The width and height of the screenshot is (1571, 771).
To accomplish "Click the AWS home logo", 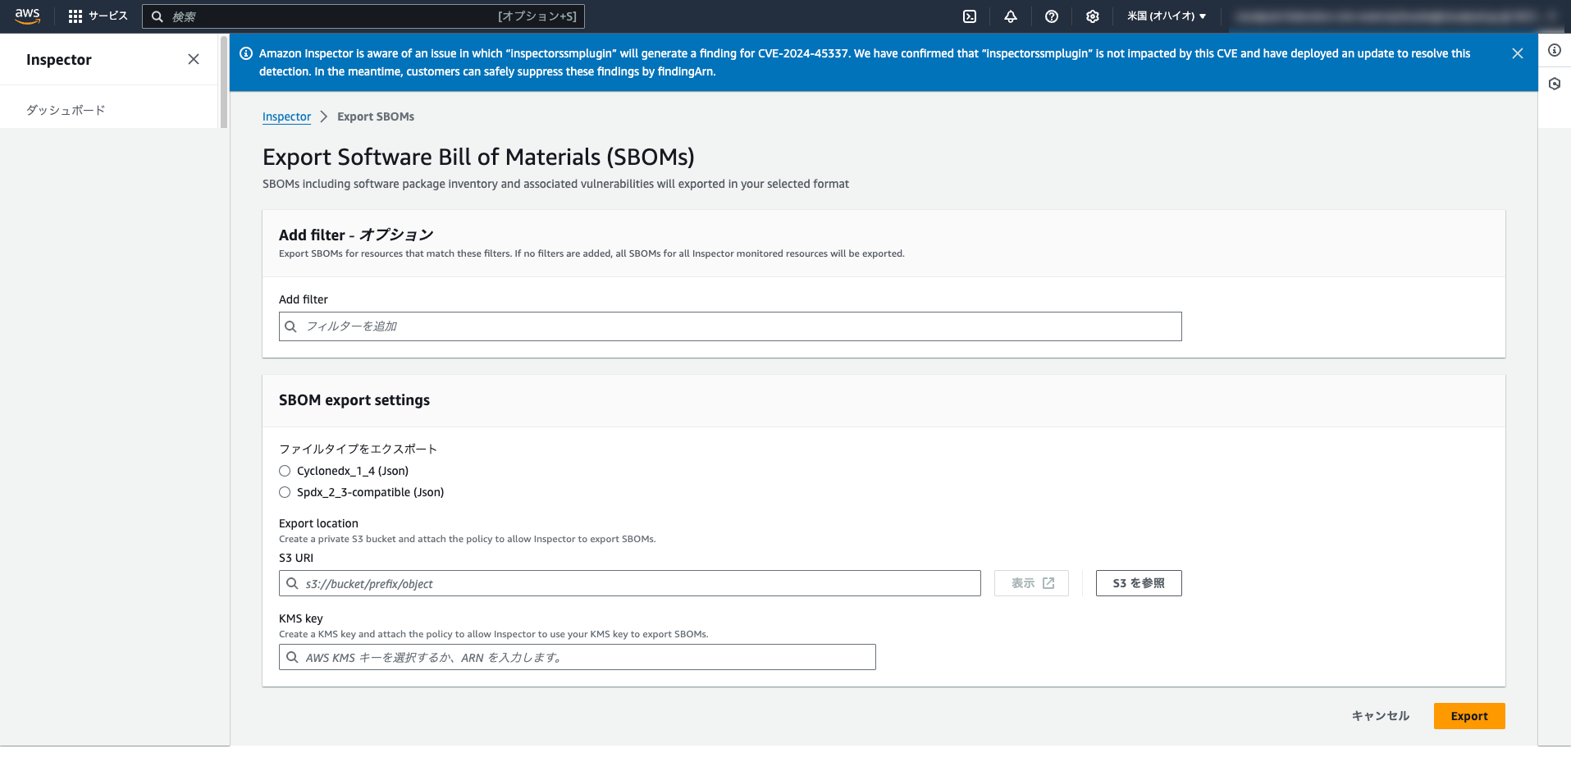I will pos(27,16).
